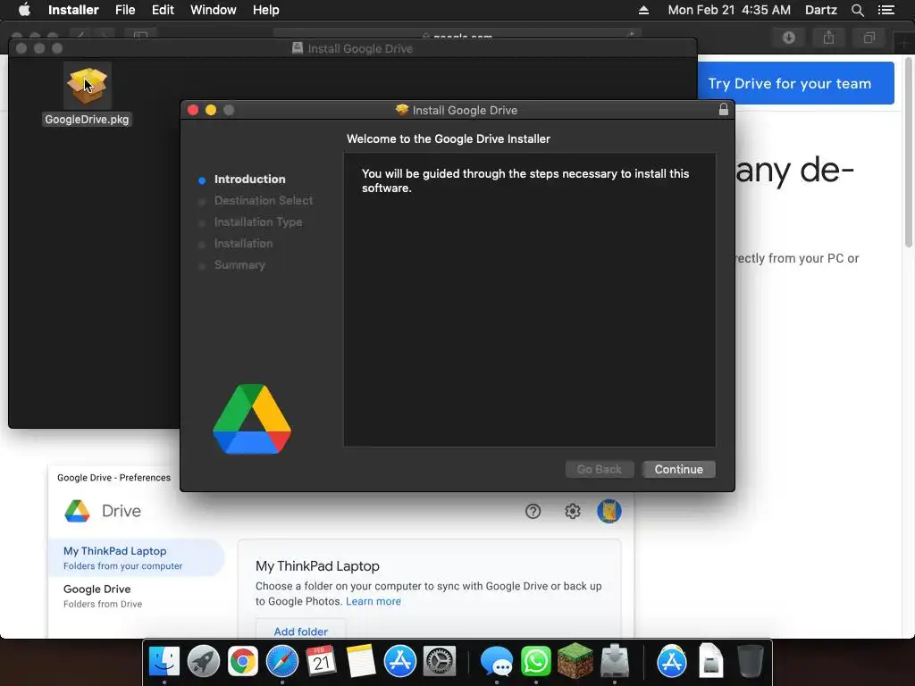Viewport: 915px width, 686px height.
Task: Click the help question mark icon in Drive Preferences
Action: [533, 511]
